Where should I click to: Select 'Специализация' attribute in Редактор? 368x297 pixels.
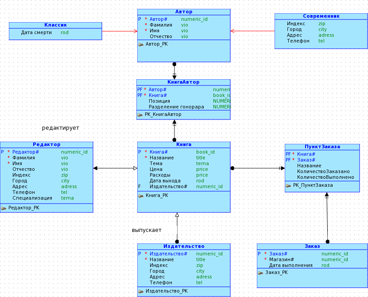pyautogui.click(x=32, y=198)
